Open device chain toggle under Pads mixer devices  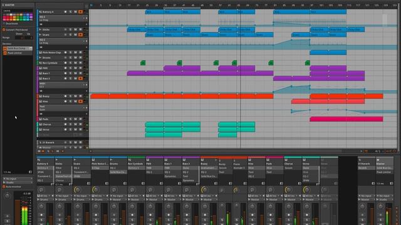281,183
